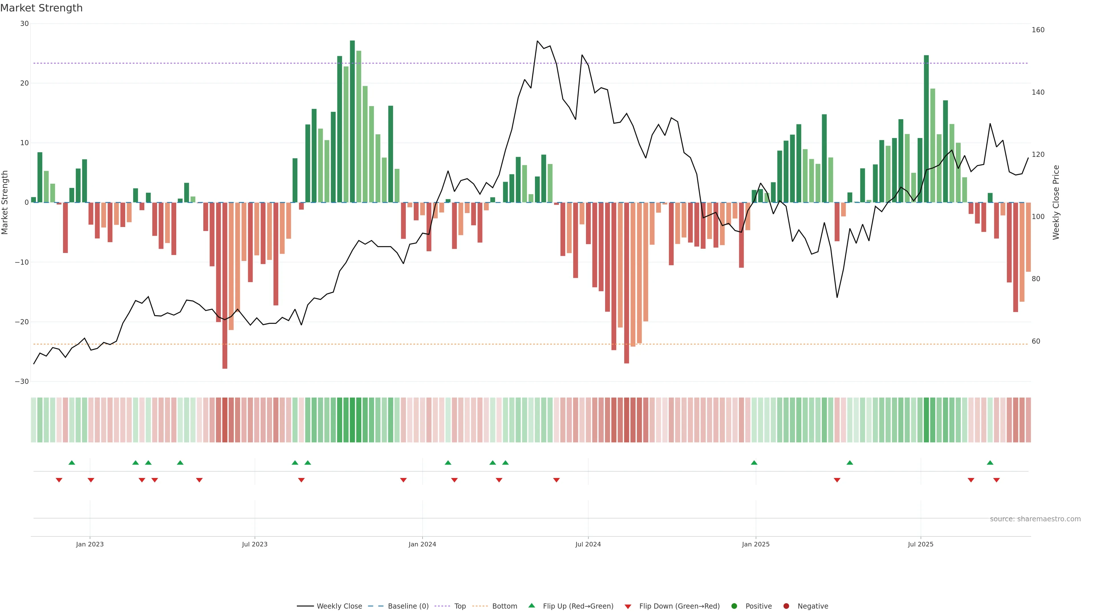1095x616 pixels.
Task: Click the Jul 2024 x-axis label
Action: coord(588,544)
